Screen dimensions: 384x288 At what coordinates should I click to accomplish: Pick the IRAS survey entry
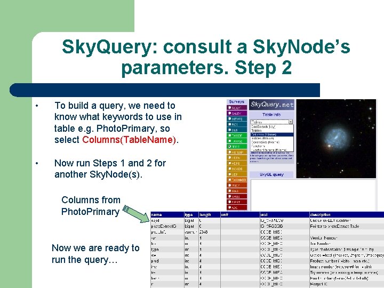pos(237,191)
